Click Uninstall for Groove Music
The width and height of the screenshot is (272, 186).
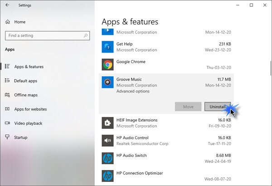click(x=218, y=107)
